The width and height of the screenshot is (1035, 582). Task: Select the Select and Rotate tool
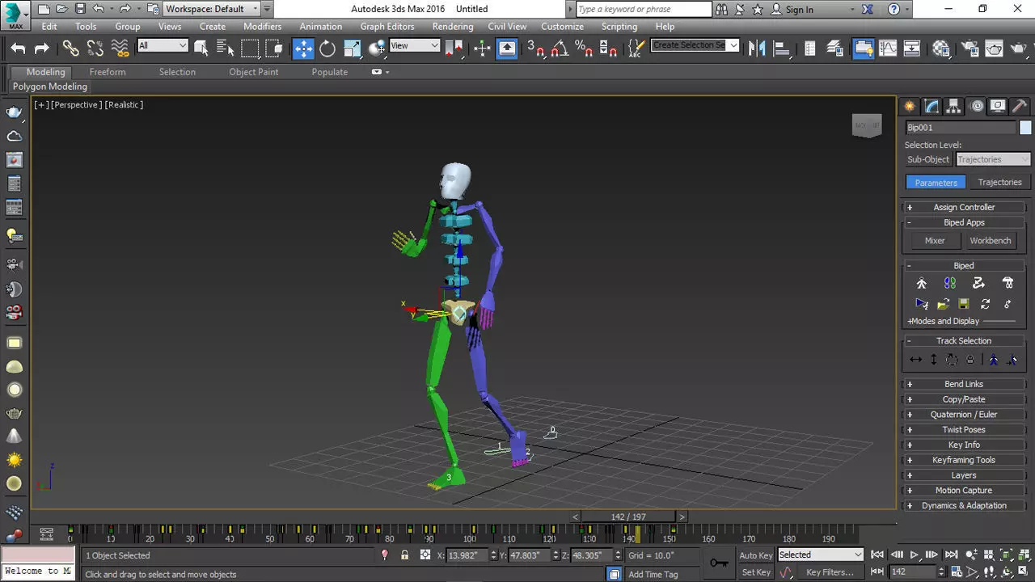pos(327,48)
